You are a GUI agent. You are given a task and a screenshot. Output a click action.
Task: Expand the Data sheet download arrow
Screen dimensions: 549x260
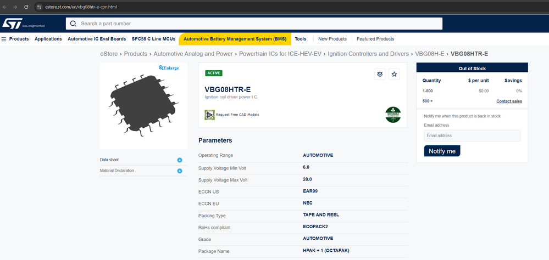(180, 160)
